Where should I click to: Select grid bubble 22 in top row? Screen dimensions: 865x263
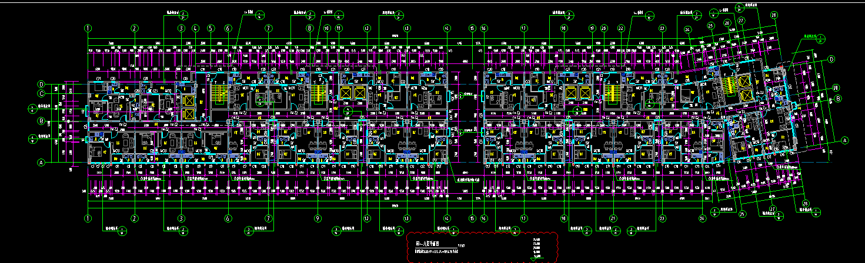pyautogui.click(x=620, y=28)
